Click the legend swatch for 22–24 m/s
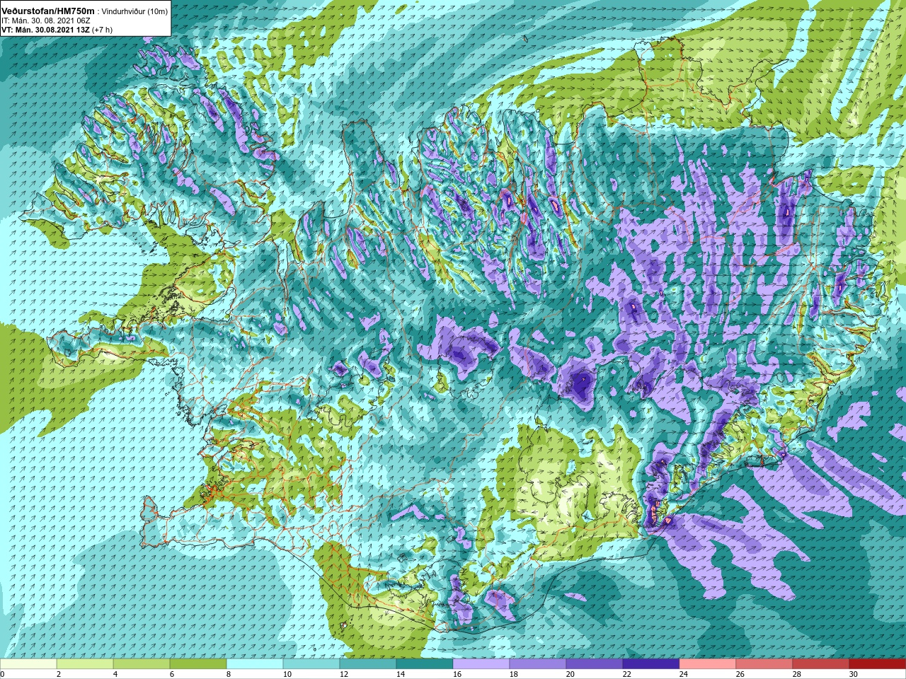The width and height of the screenshot is (906, 679). (x=651, y=664)
